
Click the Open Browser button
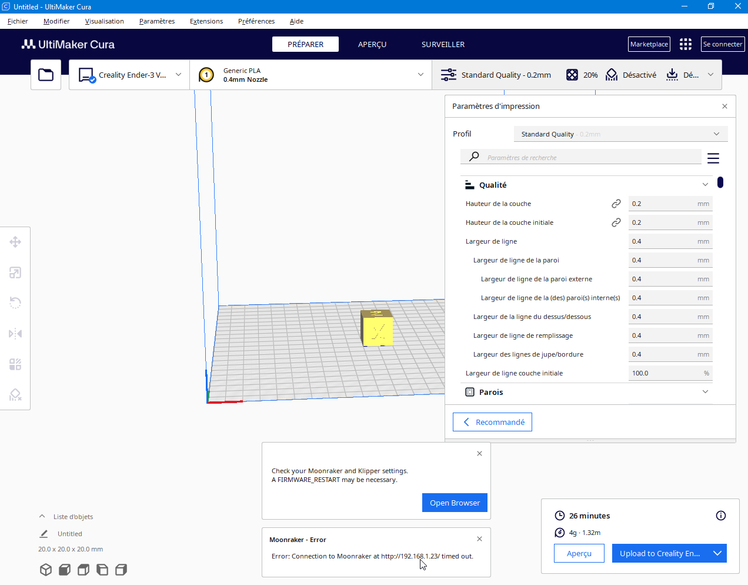pyautogui.click(x=455, y=503)
